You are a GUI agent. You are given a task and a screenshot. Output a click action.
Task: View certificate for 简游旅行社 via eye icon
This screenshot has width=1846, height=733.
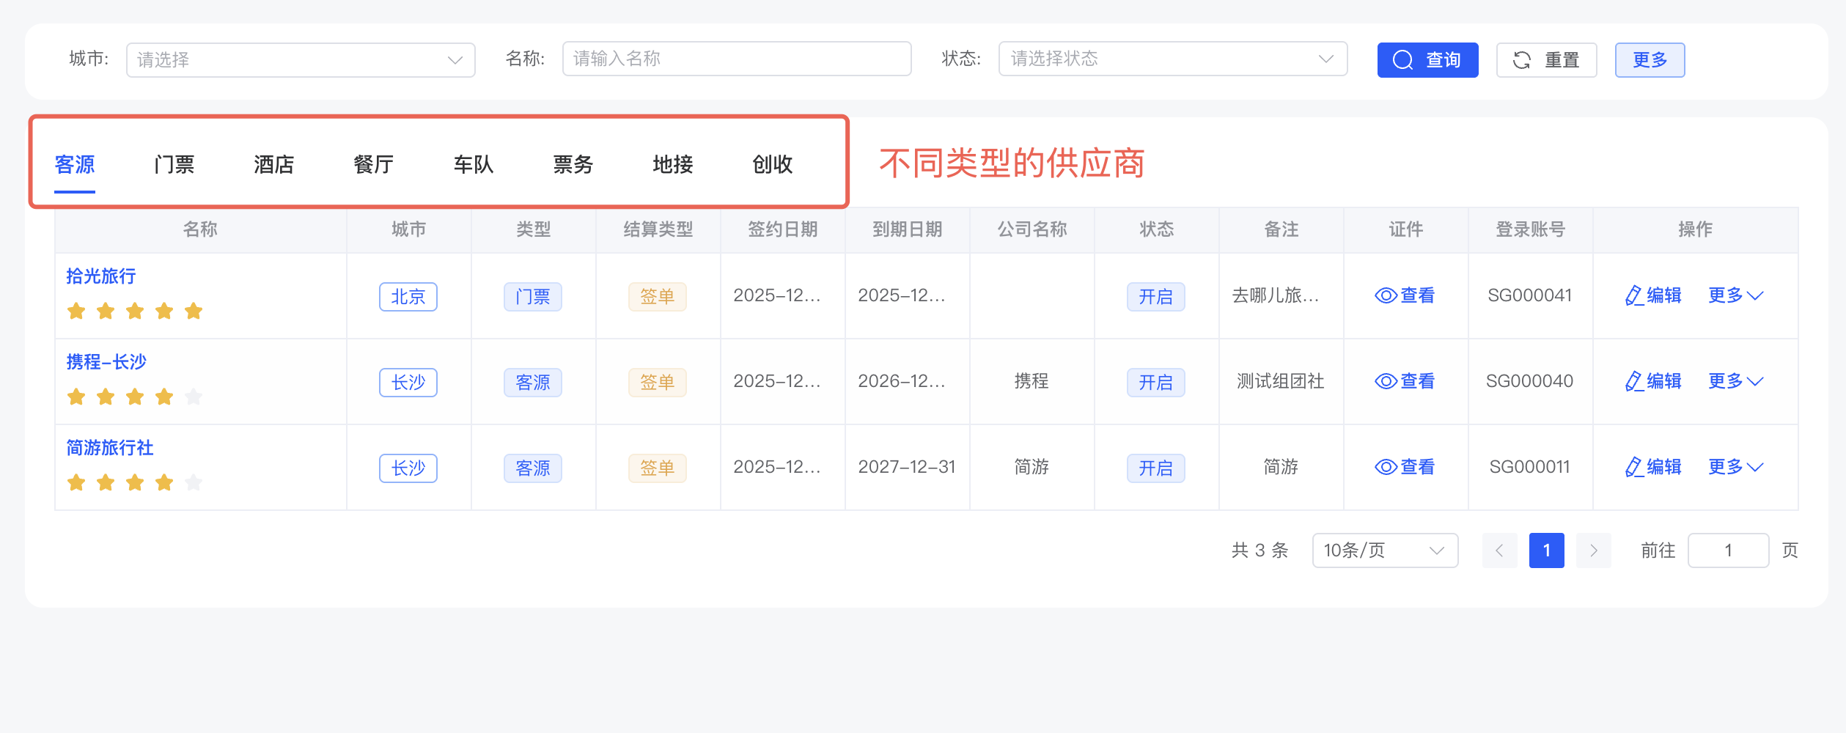coord(1385,468)
